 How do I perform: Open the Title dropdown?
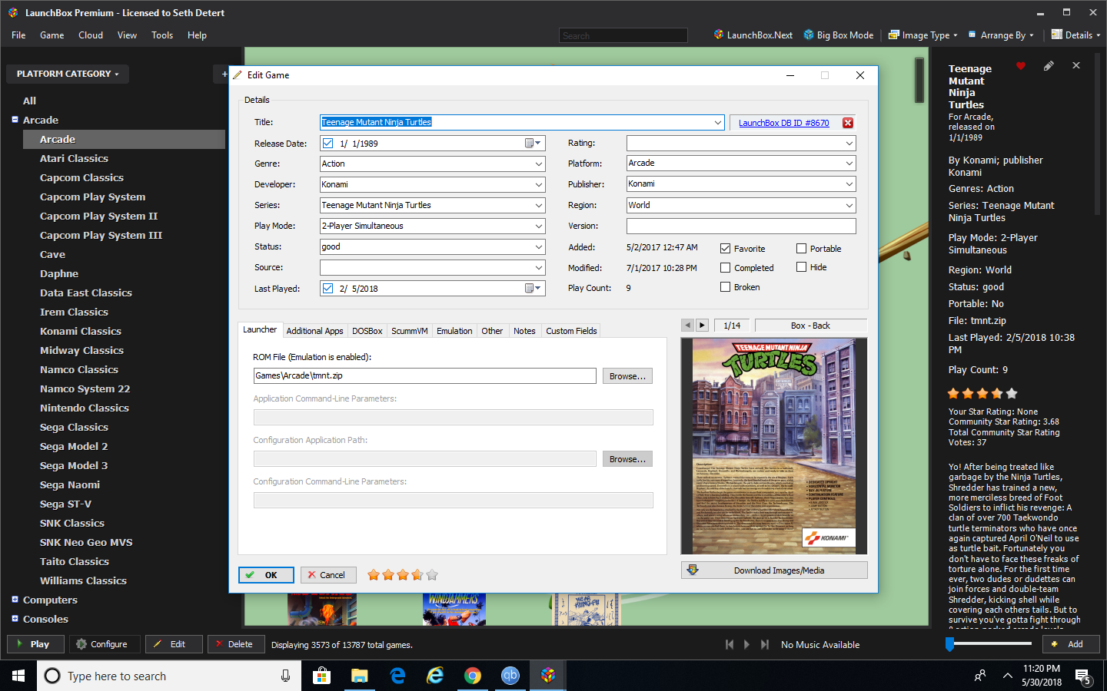click(718, 122)
